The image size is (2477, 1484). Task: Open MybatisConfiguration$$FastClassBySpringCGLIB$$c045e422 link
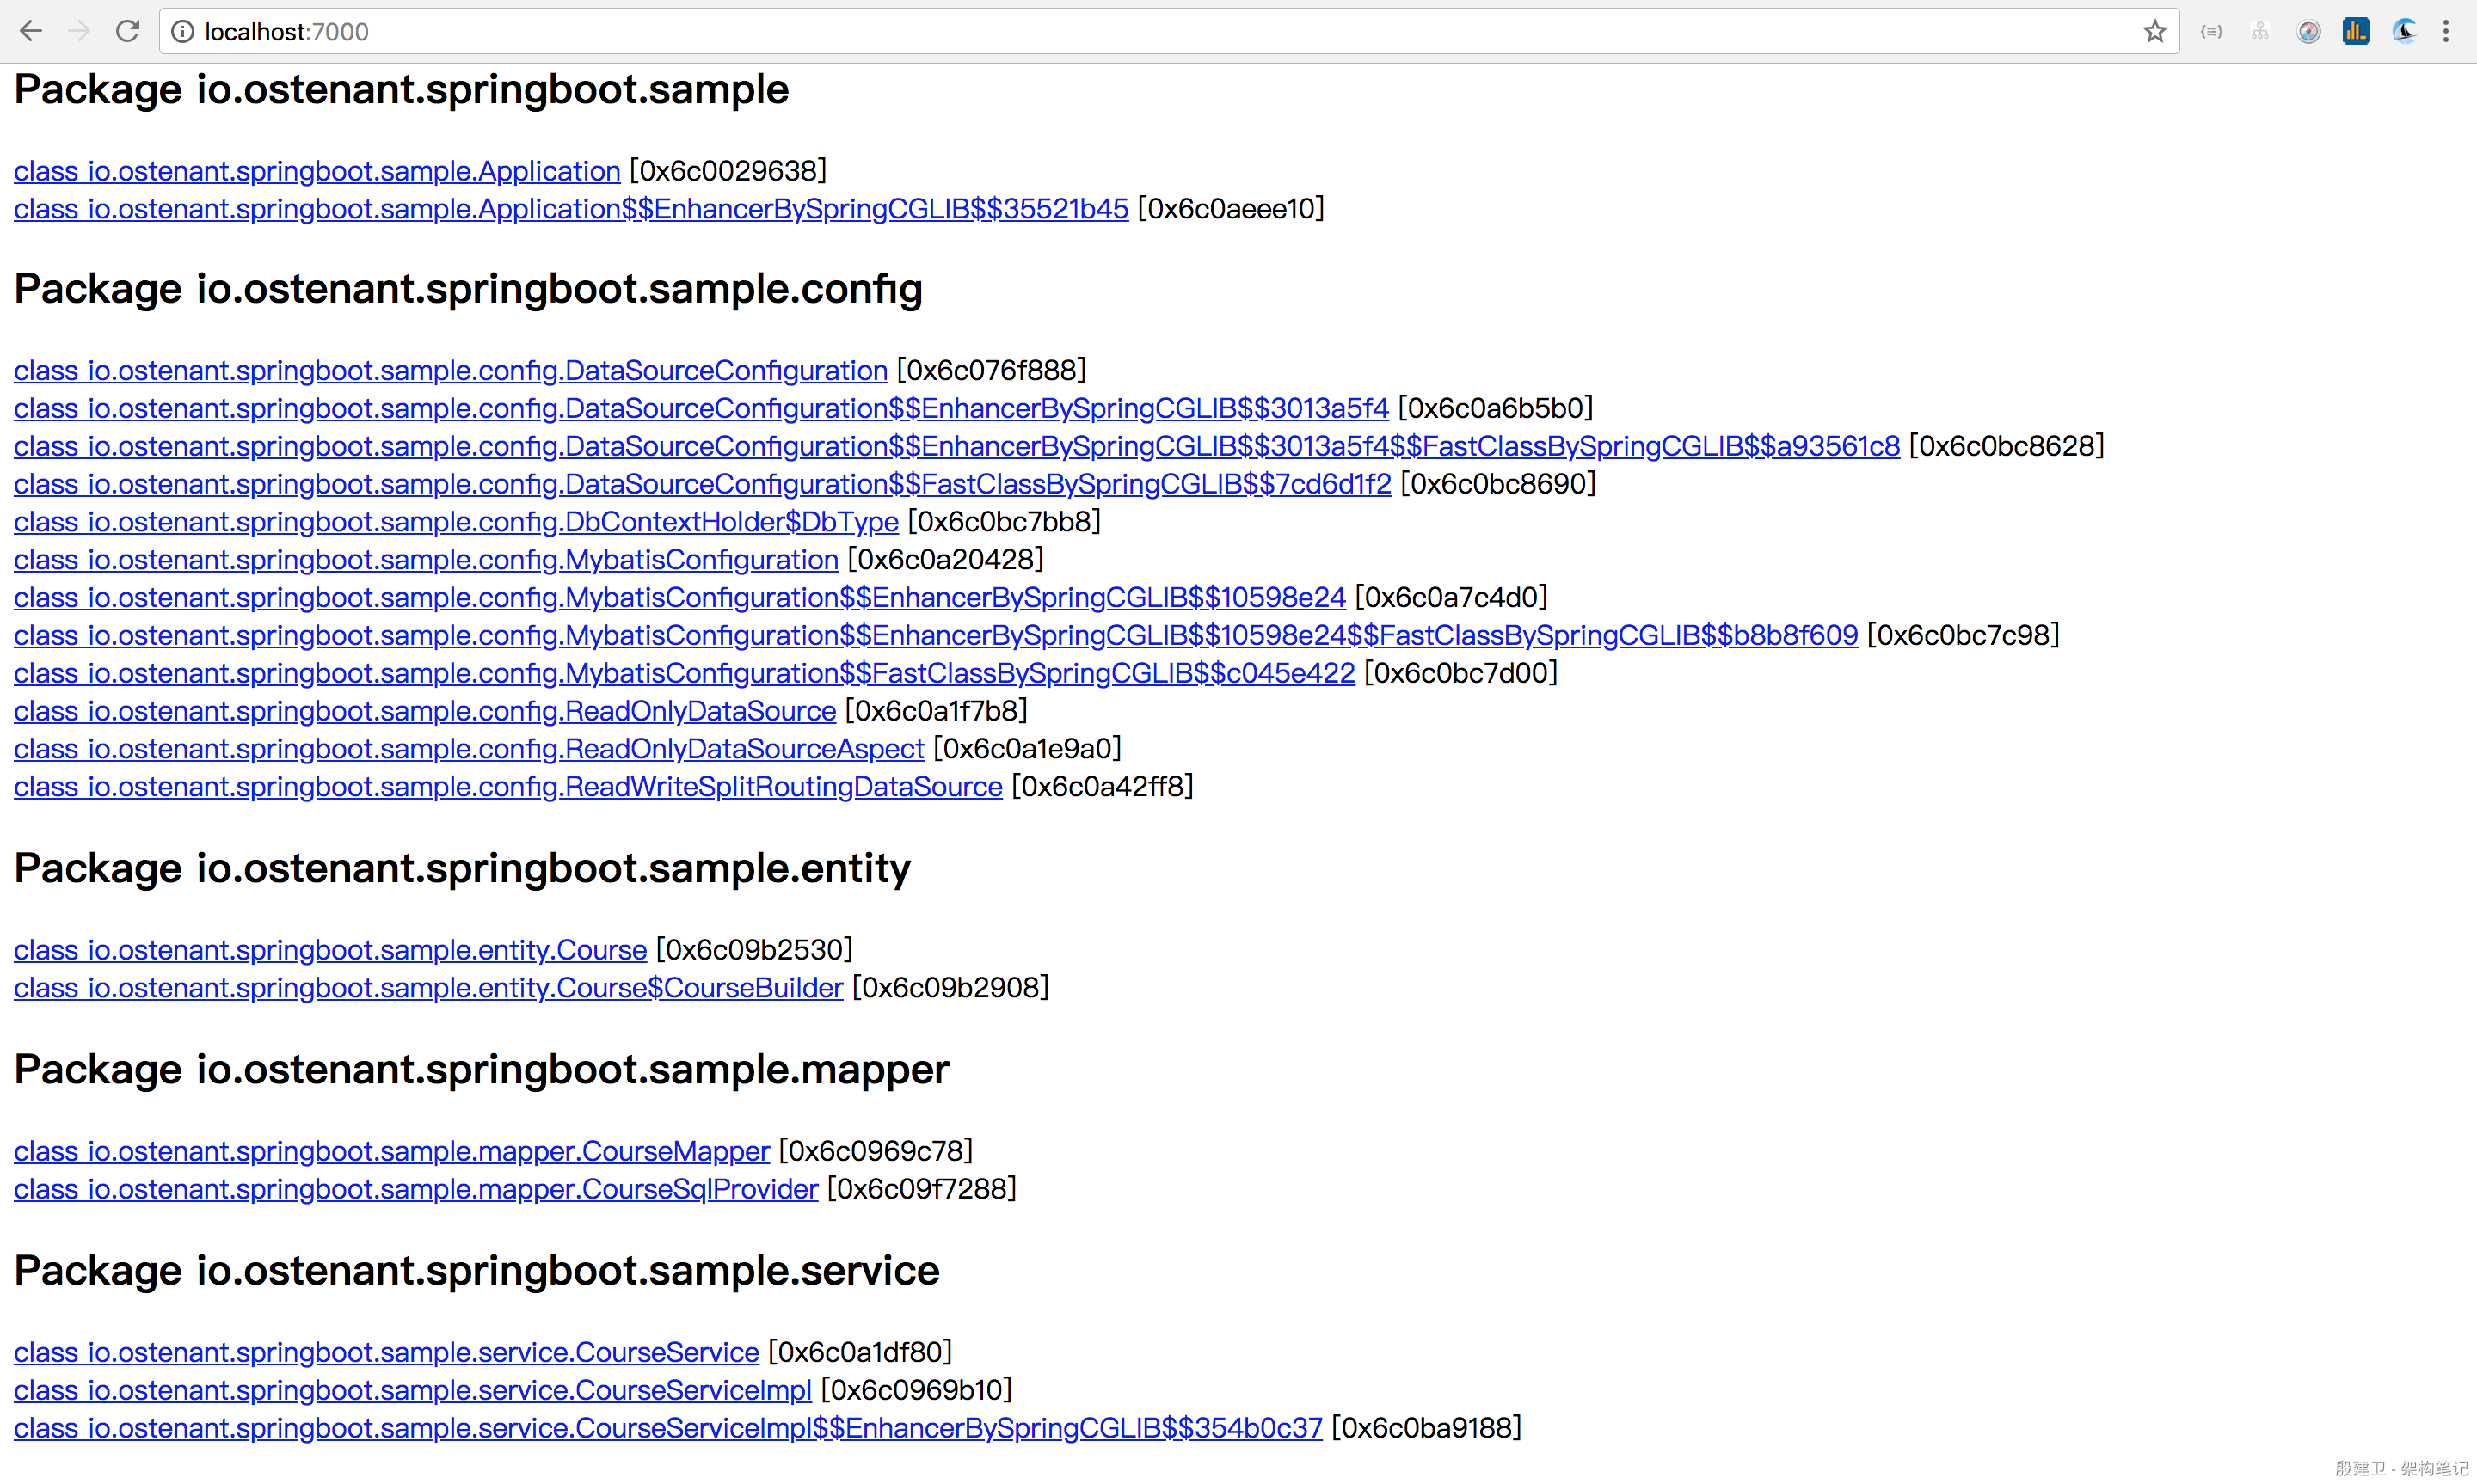(x=684, y=674)
